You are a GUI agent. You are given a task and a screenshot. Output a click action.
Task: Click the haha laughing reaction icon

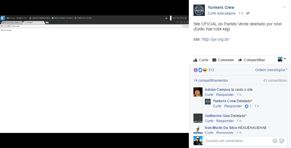point(205,70)
